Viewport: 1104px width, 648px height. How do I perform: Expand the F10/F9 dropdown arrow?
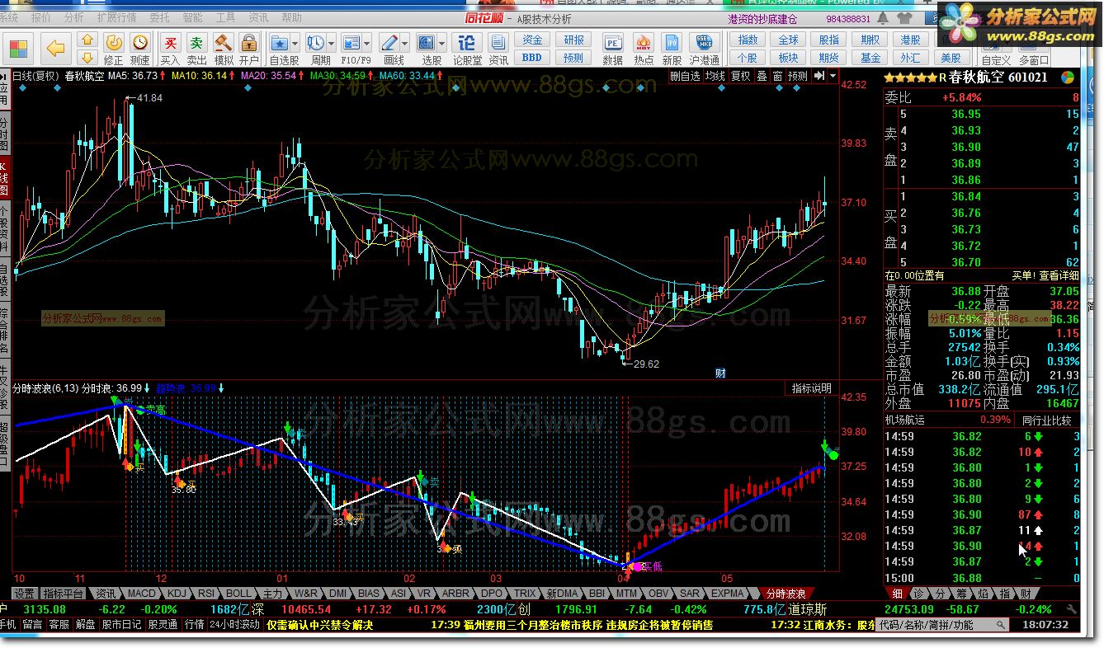[368, 43]
